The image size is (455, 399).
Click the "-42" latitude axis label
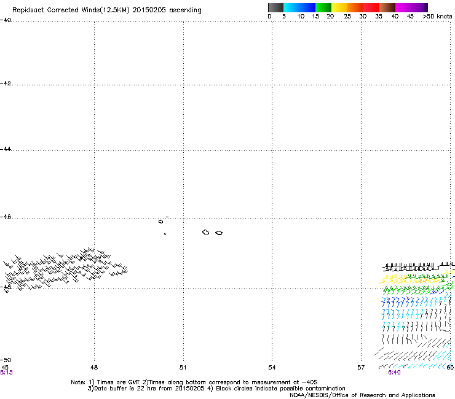6,83
